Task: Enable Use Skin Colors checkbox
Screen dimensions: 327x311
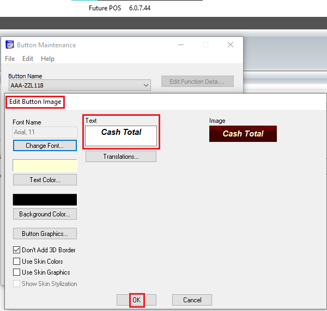Action: [x=17, y=262]
